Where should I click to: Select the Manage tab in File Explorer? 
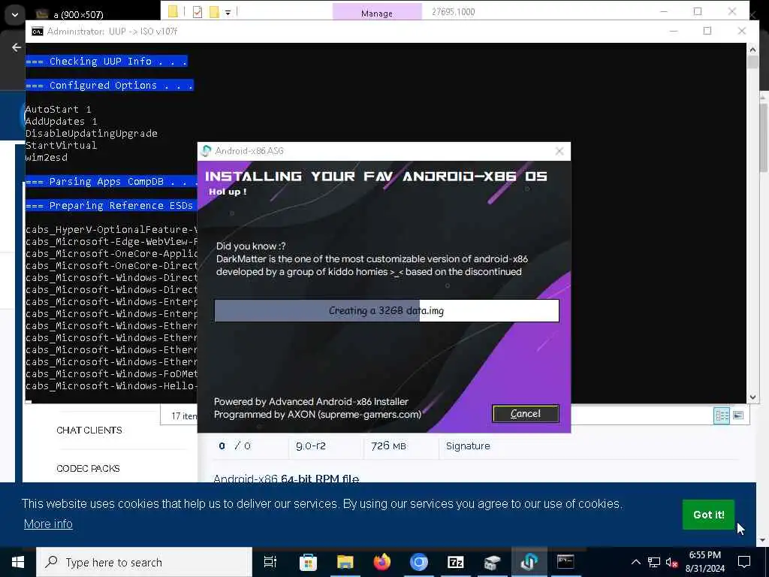[x=377, y=13]
